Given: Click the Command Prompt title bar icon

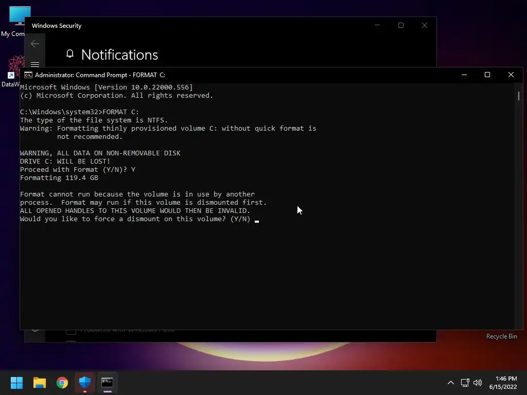Looking at the screenshot, I should click(28, 75).
